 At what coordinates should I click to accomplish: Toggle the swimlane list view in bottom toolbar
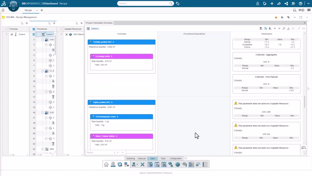[191, 164]
